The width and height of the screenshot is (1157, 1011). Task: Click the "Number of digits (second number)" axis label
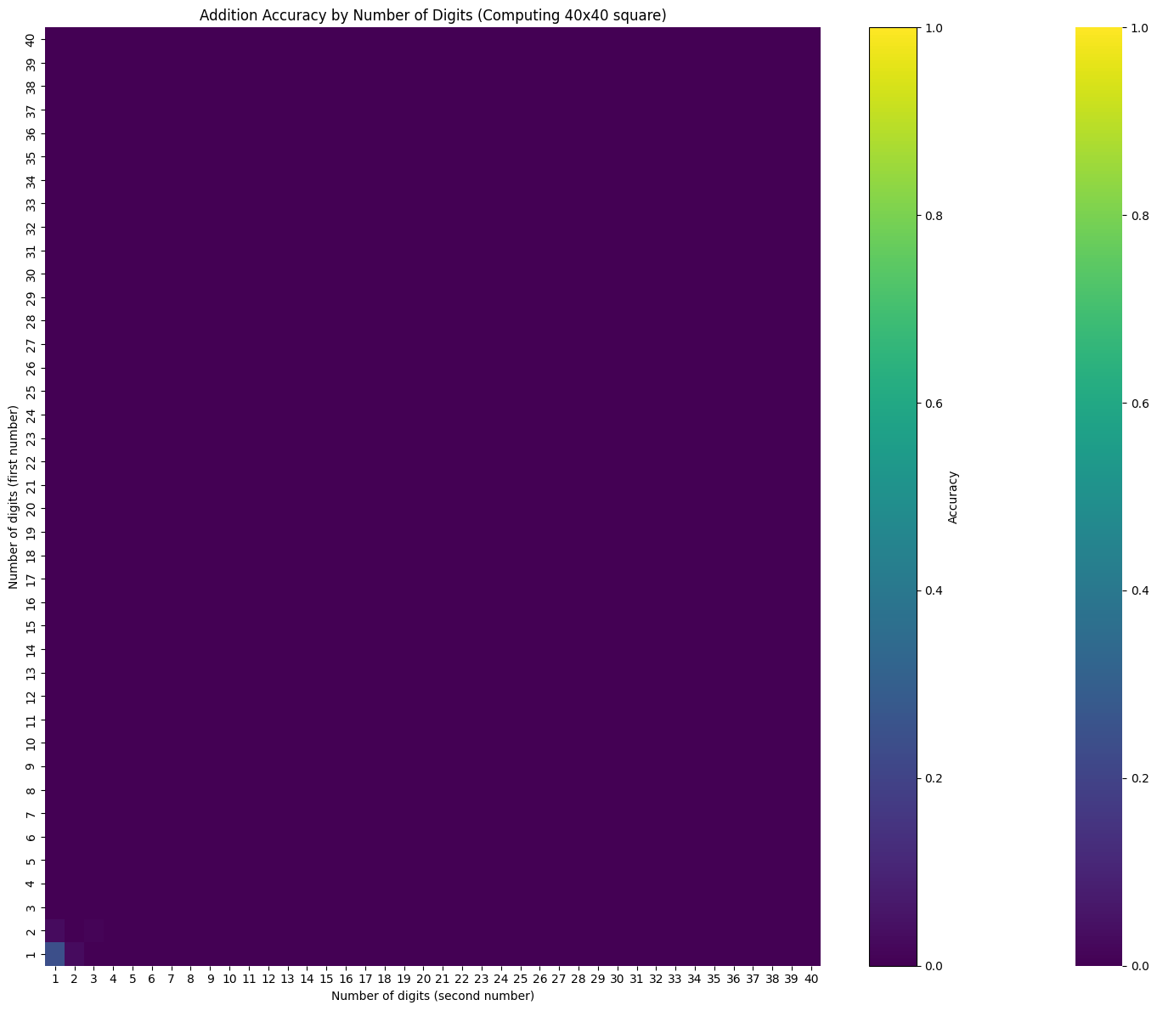point(432,996)
